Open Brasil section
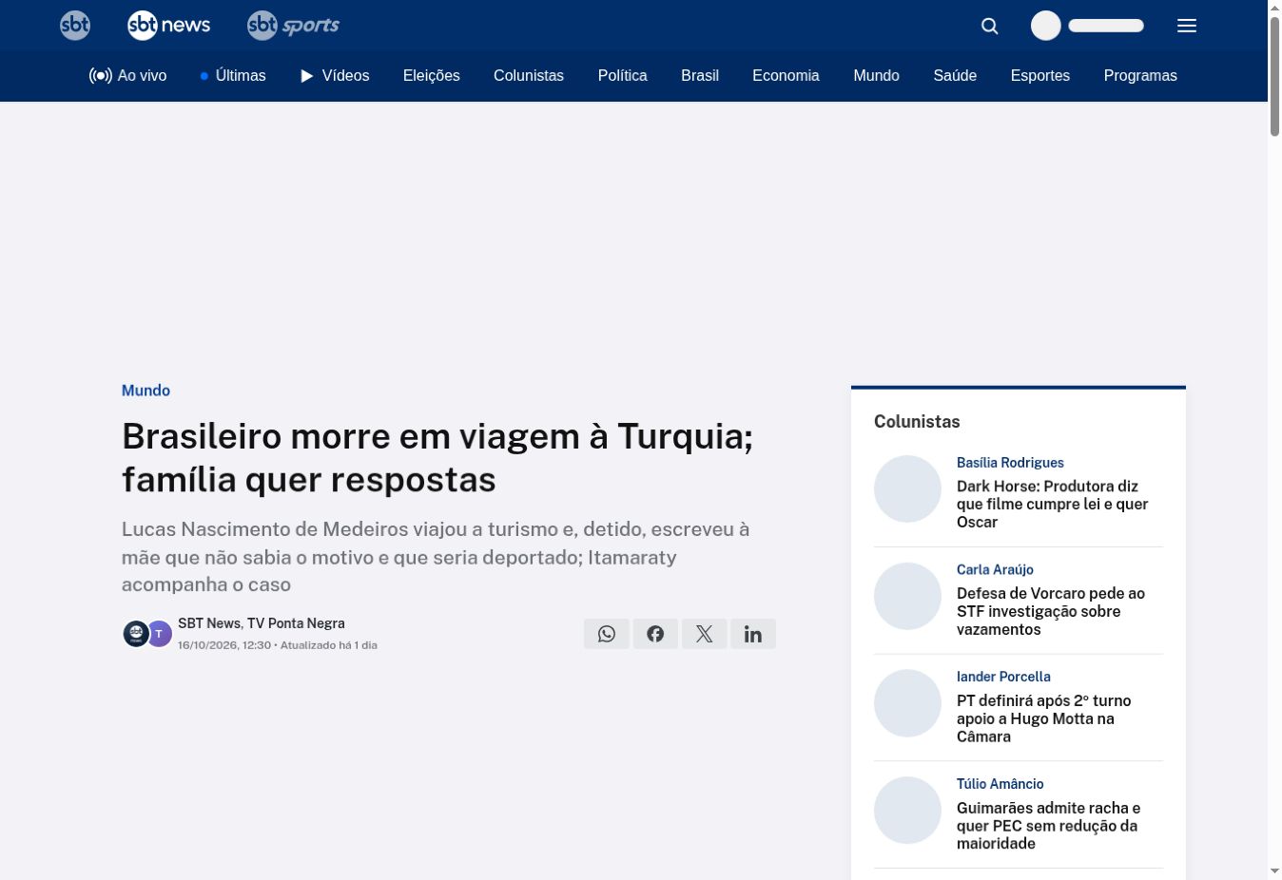 coord(700,76)
